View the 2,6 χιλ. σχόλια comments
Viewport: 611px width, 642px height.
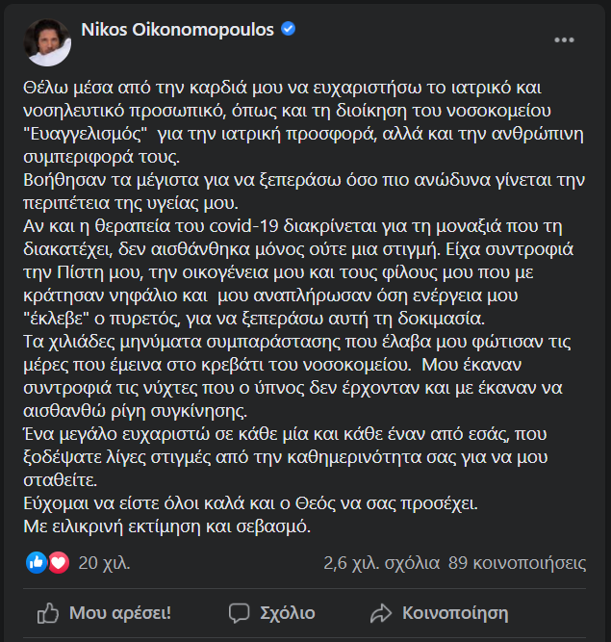point(382,562)
